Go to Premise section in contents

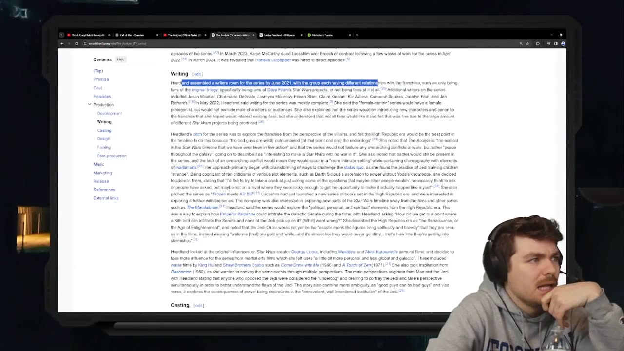pos(101,79)
